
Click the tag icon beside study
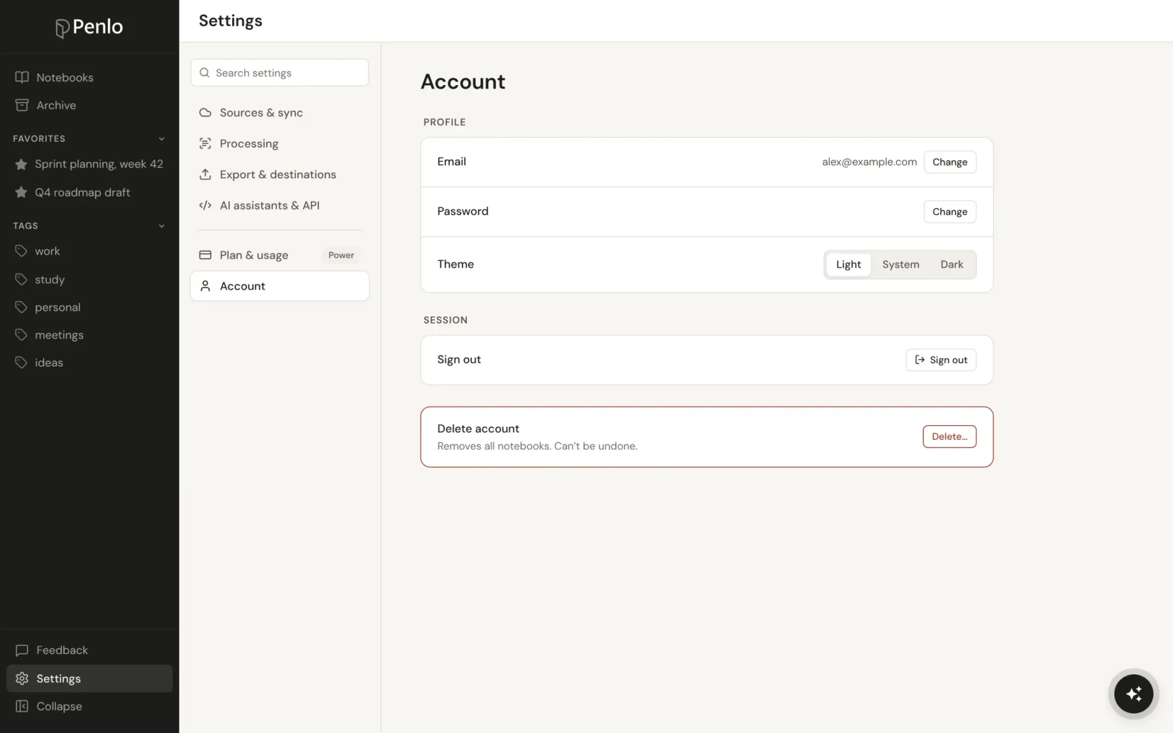click(x=21, y=279)
